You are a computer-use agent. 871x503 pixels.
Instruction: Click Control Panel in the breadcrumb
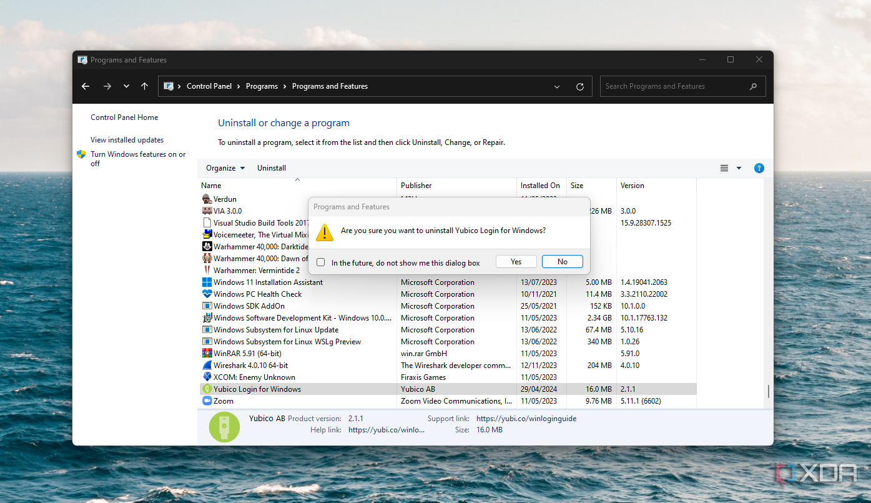(209, 86)
